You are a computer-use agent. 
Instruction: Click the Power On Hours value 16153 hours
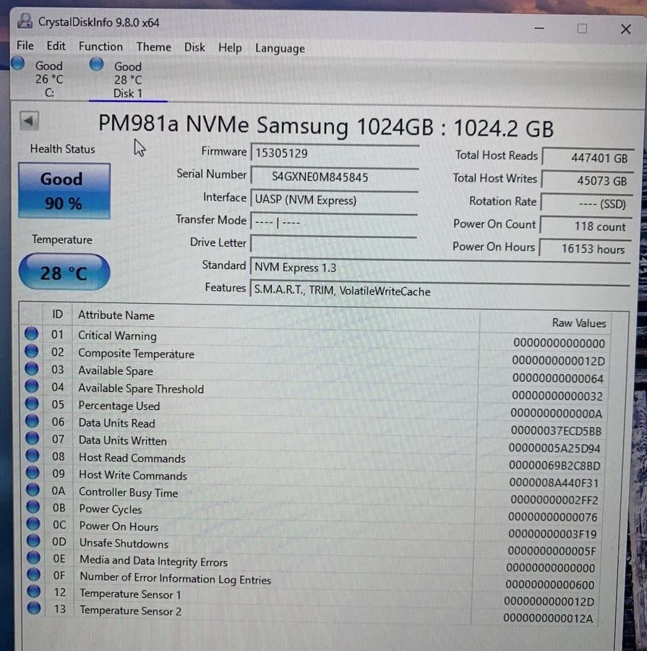click(x=584, y=249)
